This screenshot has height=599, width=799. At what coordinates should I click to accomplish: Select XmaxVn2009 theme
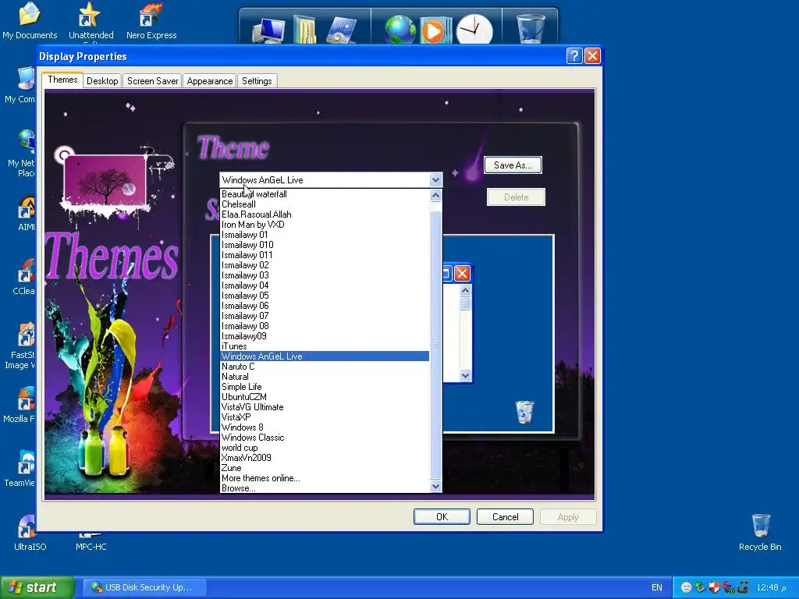point(325,458)
